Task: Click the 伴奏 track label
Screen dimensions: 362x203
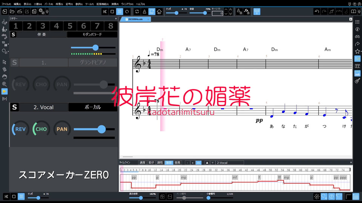Action: 41,35
